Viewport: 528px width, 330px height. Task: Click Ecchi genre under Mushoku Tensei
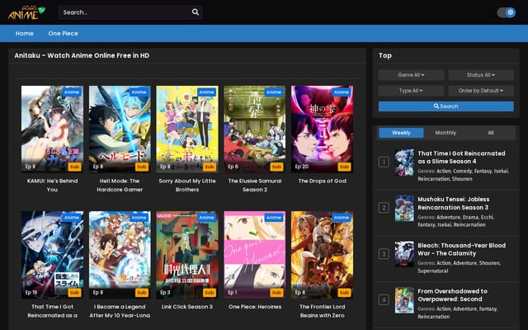[x=487, y=217]
